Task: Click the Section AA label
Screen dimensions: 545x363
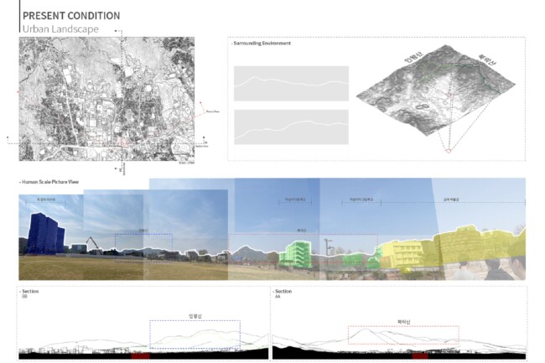Action: pyautogui.click(x=283, y=293)
